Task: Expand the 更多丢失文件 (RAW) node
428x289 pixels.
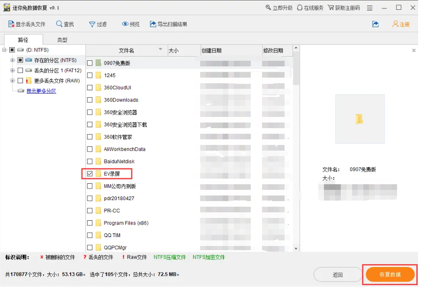Action: [12, 81]
